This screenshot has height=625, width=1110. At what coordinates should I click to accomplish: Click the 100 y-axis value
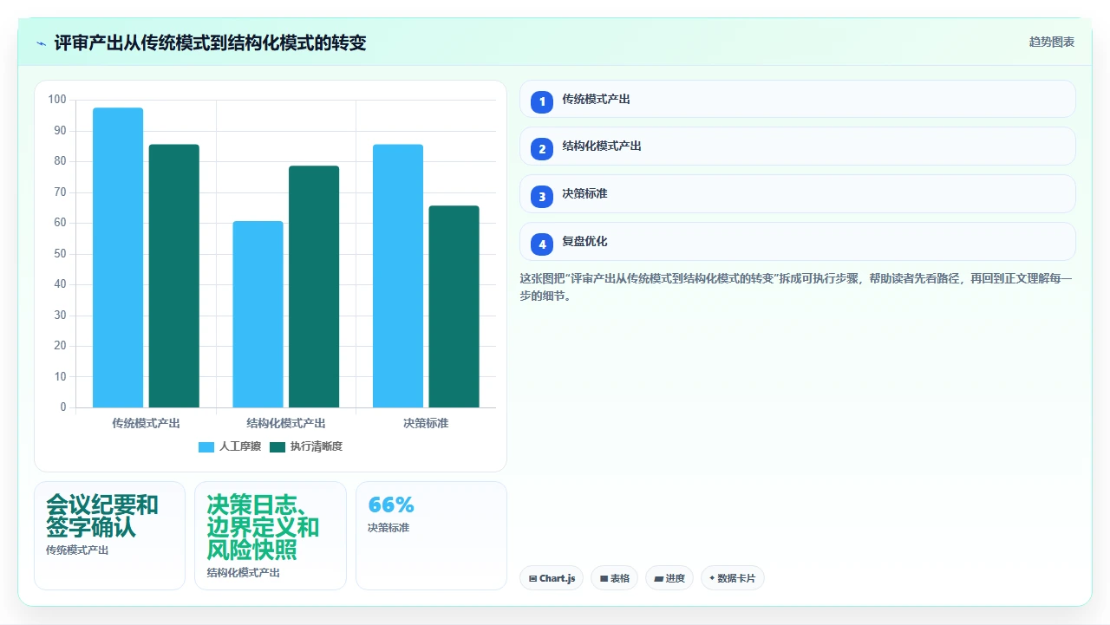[x=57, y=100]
